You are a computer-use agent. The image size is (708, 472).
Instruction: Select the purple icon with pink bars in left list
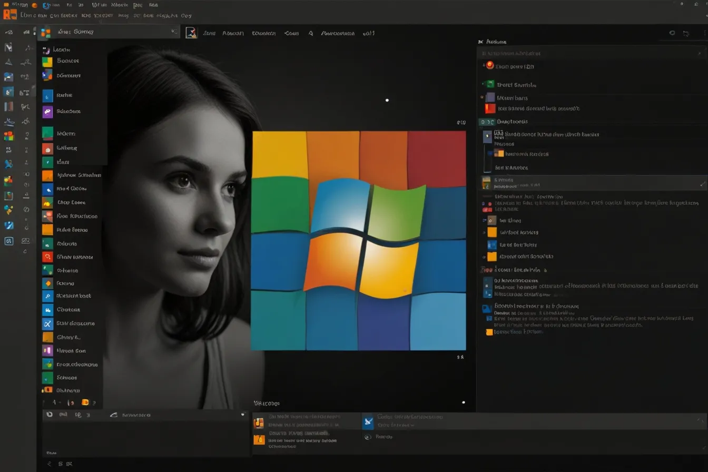(47, 351)
